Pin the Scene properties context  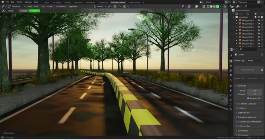point(262,55)
